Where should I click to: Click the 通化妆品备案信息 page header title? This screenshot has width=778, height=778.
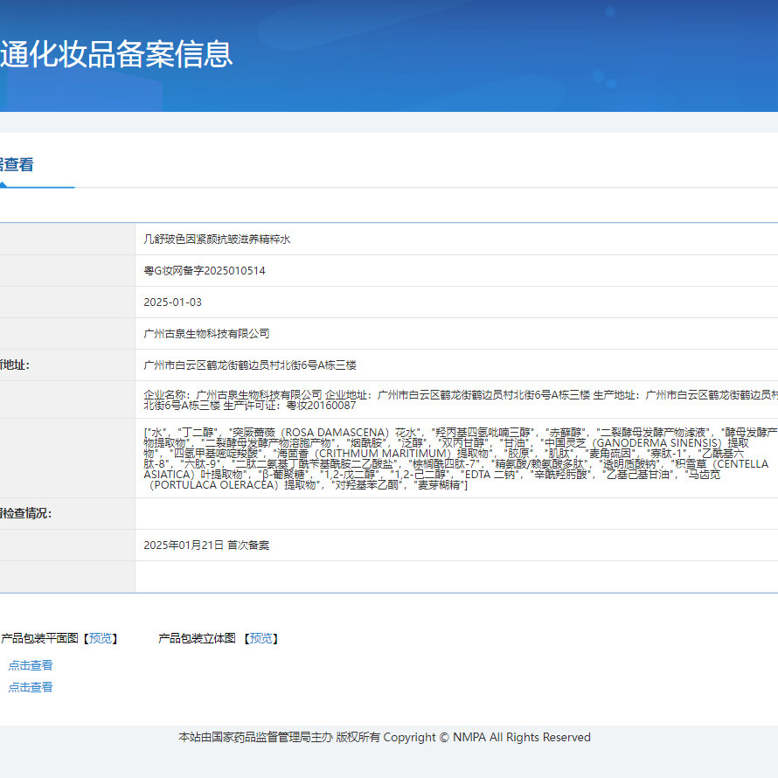tap(116, 54)
